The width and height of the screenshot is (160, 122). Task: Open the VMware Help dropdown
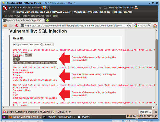tap(71, 3)
